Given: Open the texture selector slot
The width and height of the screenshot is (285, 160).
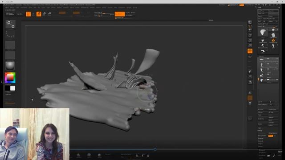Looking at the screenshot, I should [10, 56].
